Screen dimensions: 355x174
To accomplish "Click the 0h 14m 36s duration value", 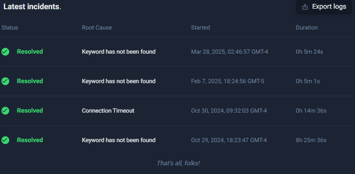I will tap(311, 111).
